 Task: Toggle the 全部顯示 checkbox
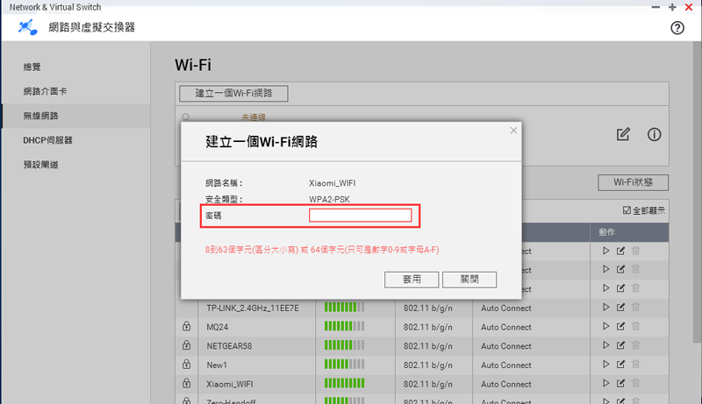[x=625, y=210]
